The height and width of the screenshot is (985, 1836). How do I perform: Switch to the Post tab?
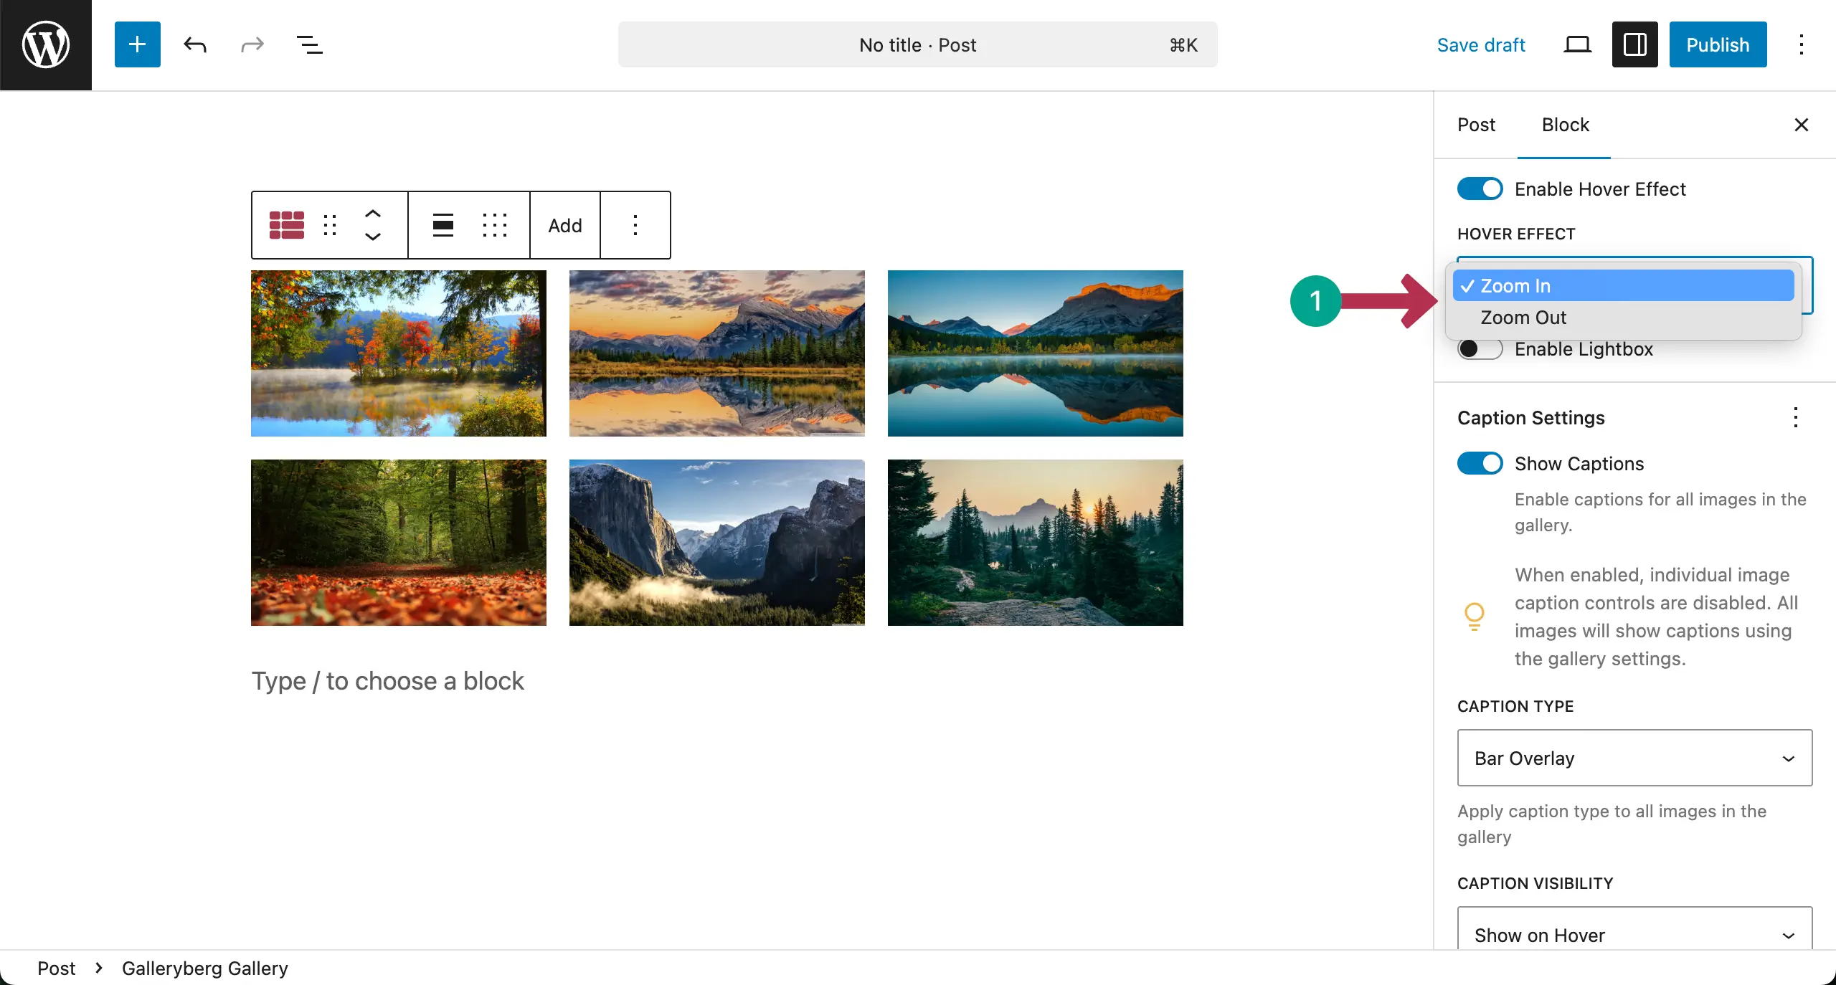tap(1476, 125)
